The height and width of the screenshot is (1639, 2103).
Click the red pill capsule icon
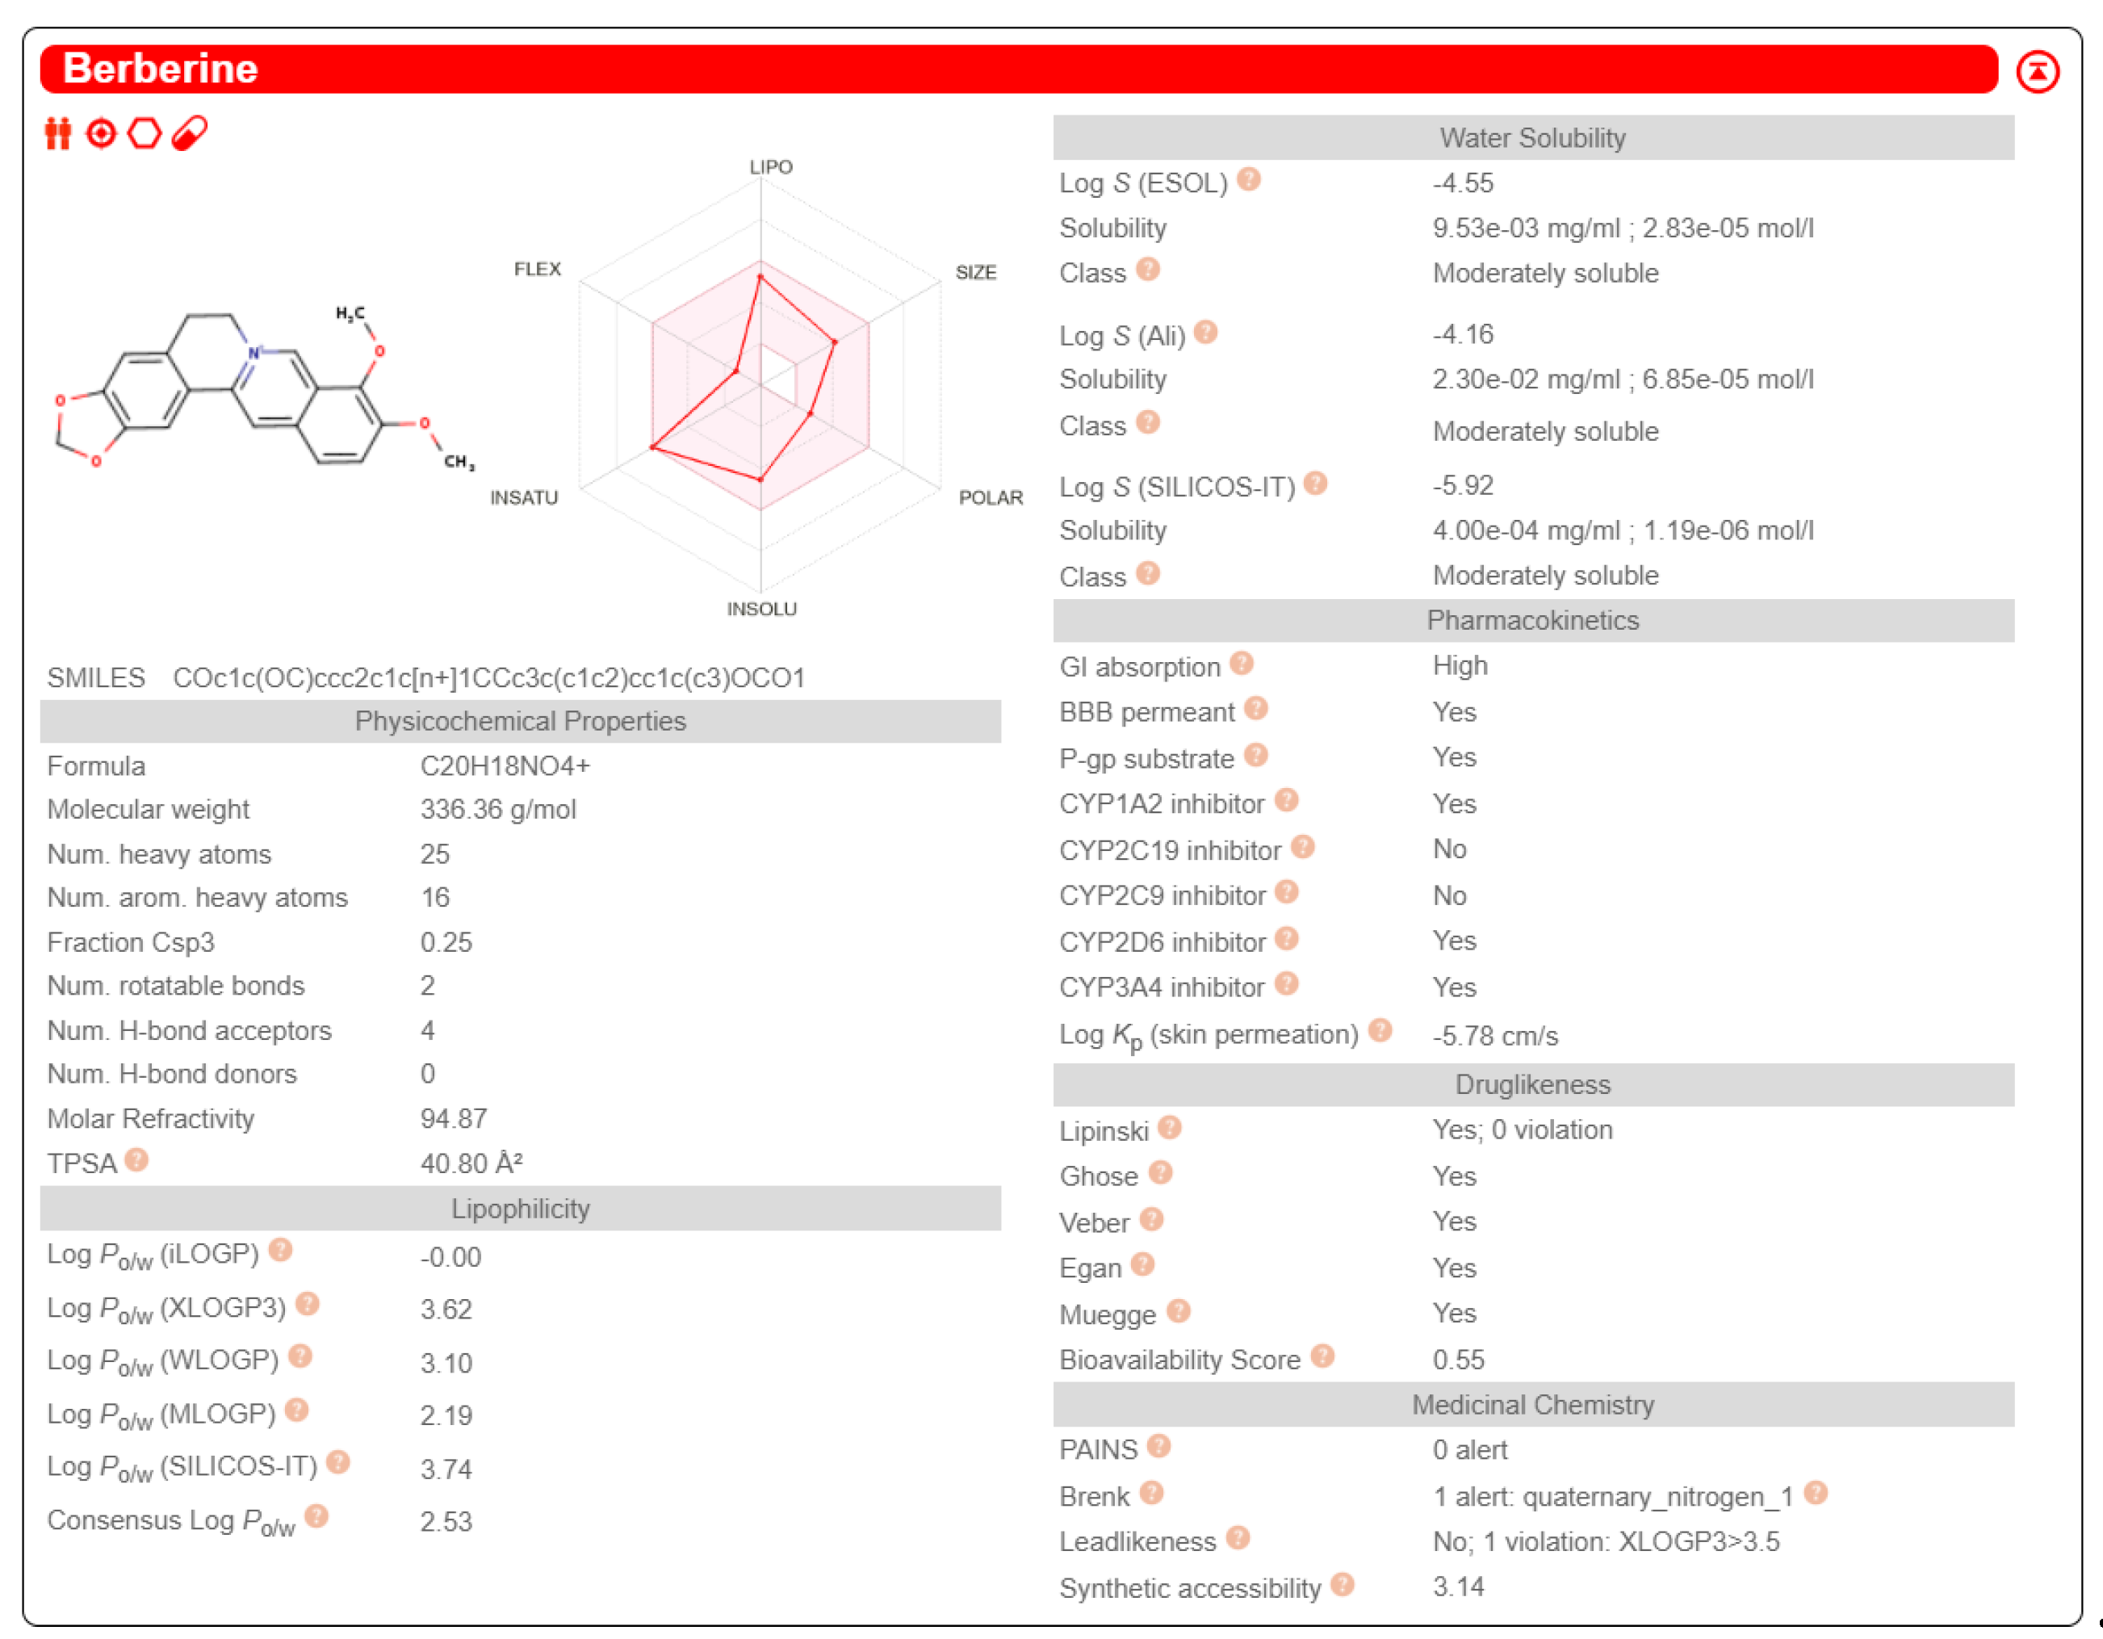190,133
